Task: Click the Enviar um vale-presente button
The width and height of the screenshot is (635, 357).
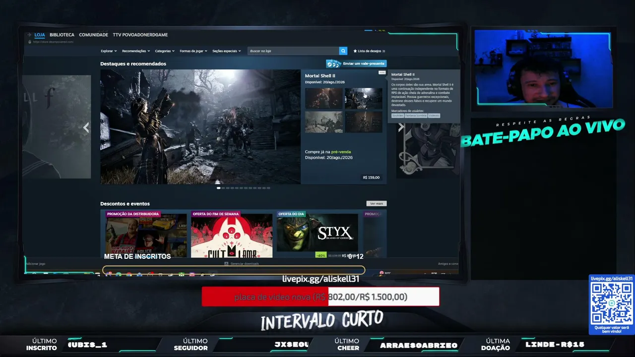Action: coord(356,63)
